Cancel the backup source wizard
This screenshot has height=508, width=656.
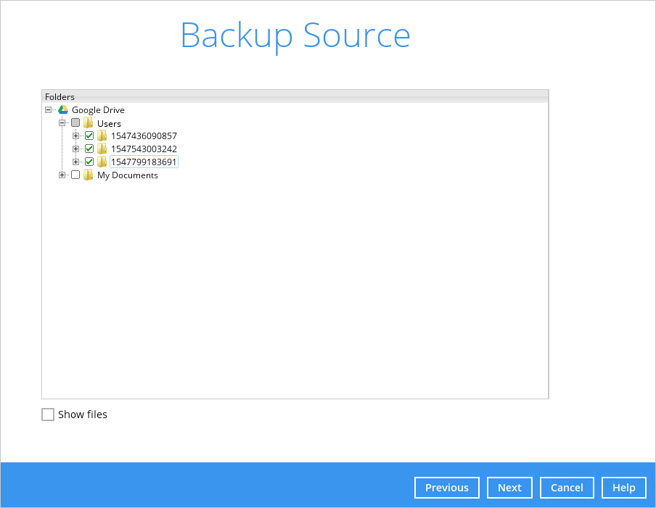tap(567, 488)
